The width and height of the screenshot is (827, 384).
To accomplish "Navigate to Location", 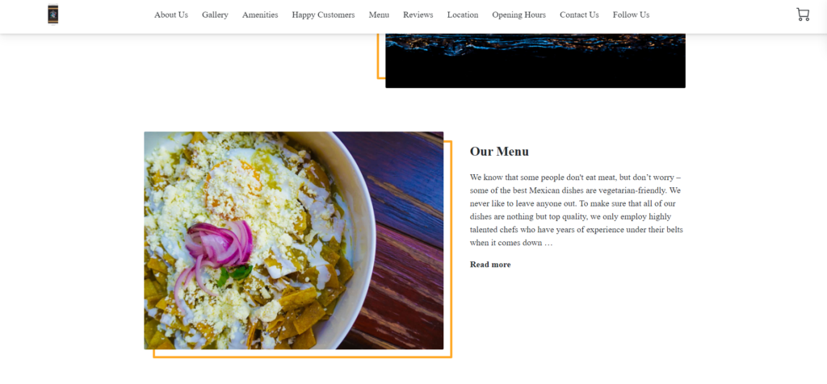I will click(463, 15).
